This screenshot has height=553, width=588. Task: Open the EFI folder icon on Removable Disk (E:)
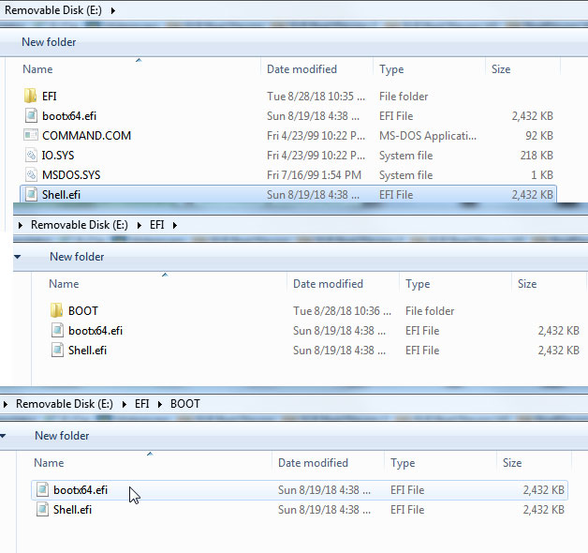[30, 97]
